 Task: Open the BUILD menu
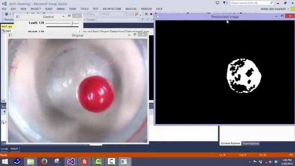49,9
